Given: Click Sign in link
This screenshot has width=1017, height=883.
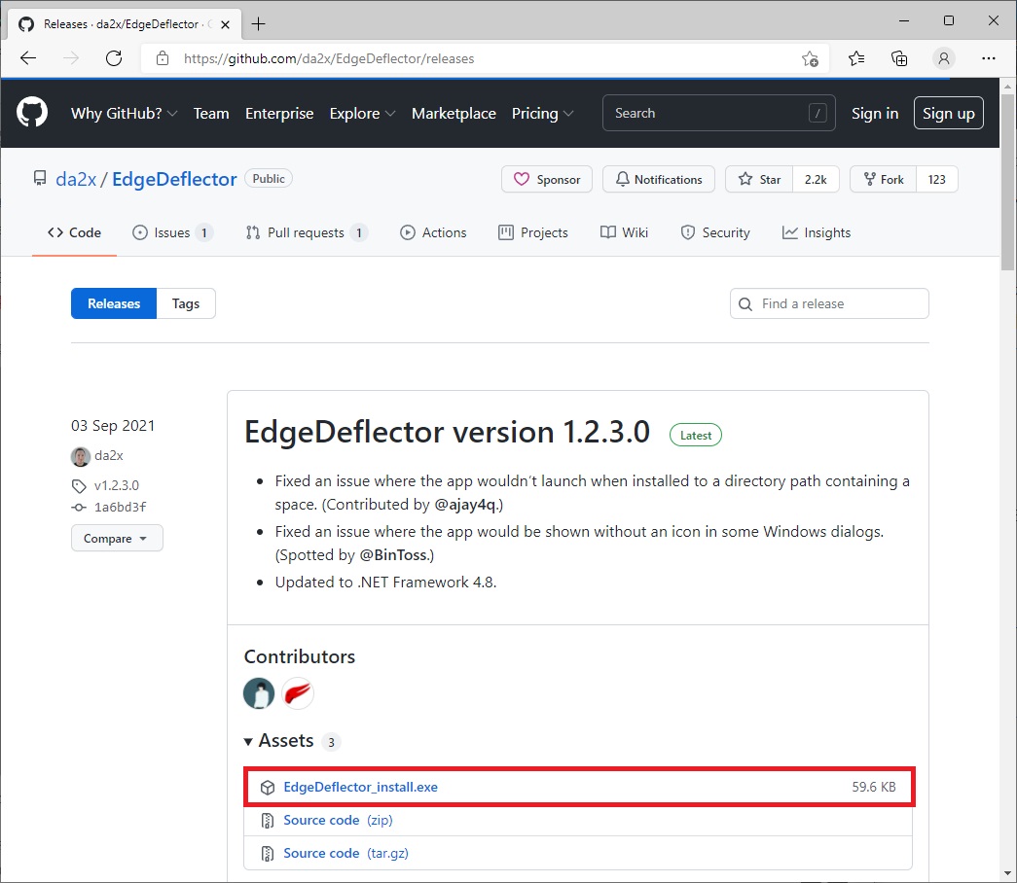Looking at the screenshot, I should tap(874, 114).
